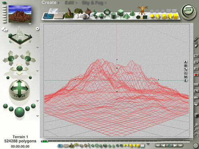The height and width of the screenshot is (149, 199).
Task: Open the Attributes 'A' button of Terrain 1
Action: (x=185, y=62)
